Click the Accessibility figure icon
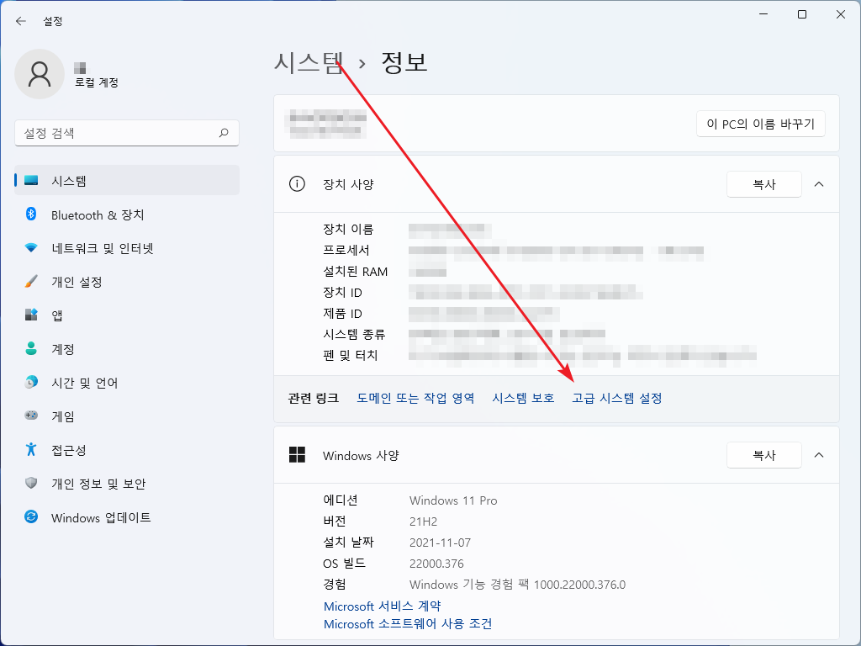This screenshot has width=861, height=646. click(x=31, y=449)
